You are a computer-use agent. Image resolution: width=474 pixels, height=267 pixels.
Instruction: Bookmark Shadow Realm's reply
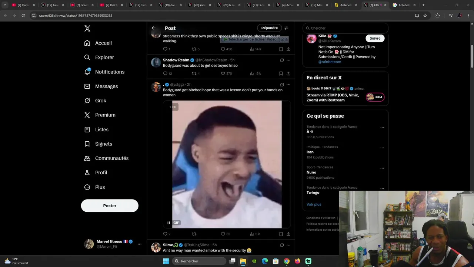click(281, 73)
